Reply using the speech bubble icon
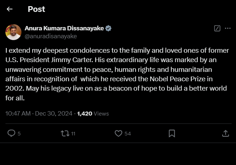The image size is (236, 165). [12, 134]
